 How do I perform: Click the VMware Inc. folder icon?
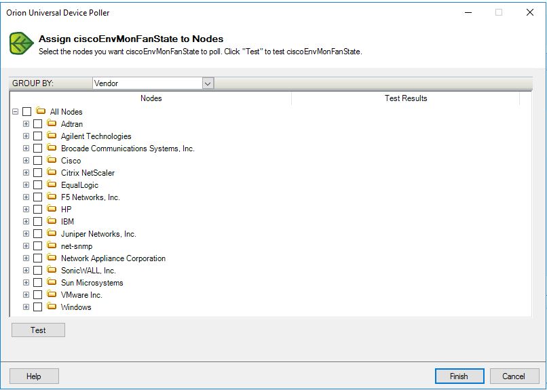tap(52, 294)
